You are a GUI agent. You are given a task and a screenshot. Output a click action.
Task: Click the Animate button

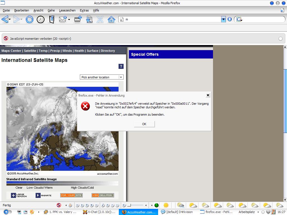coord(43,195)
